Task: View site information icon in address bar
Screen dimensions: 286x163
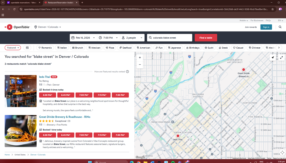Action: (x=21, y=9)
